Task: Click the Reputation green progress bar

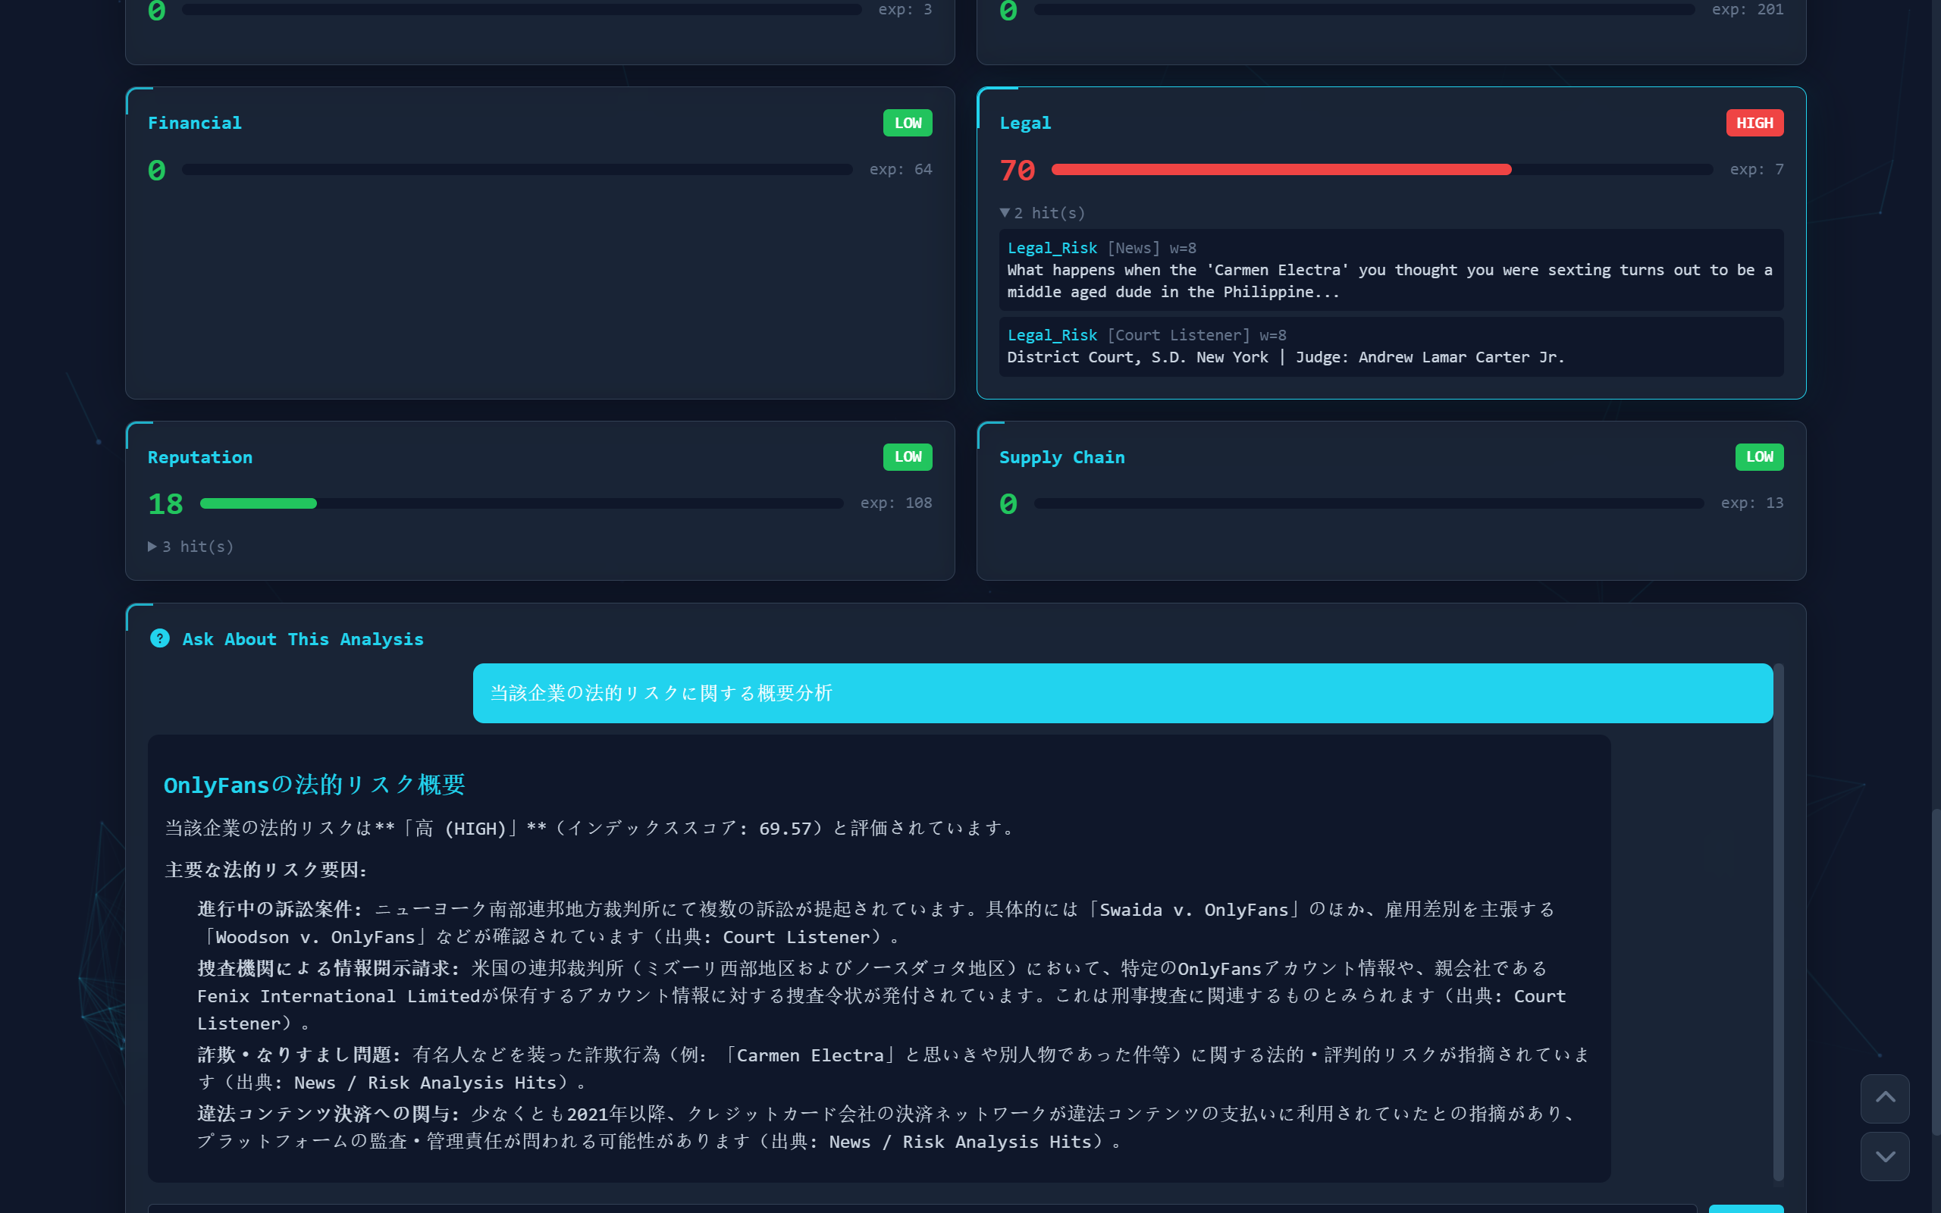Action: pyautogui.click(x=522, y=503)
